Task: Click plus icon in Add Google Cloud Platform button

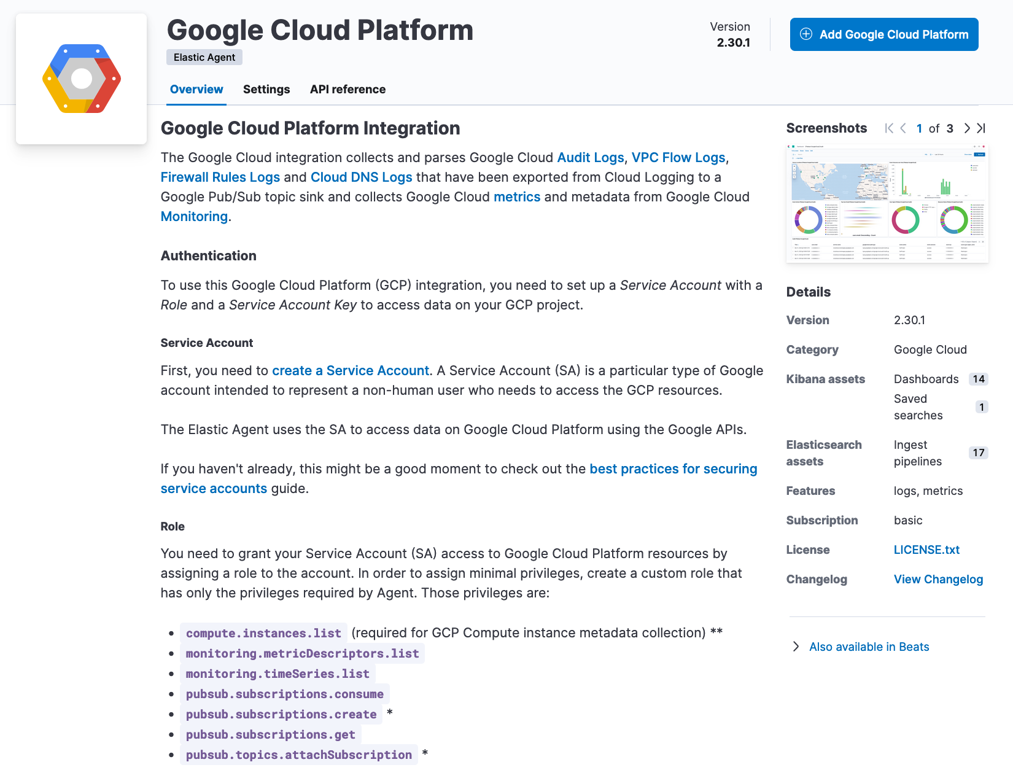Action: pos(806,34)
